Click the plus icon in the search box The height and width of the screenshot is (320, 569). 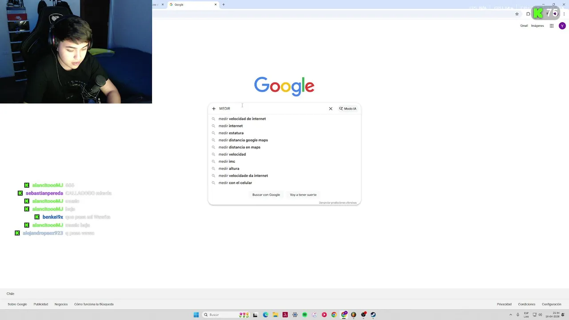tap(214, 108)
